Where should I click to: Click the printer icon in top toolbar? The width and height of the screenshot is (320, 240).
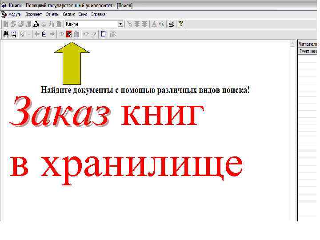click(x=172, y=24)
